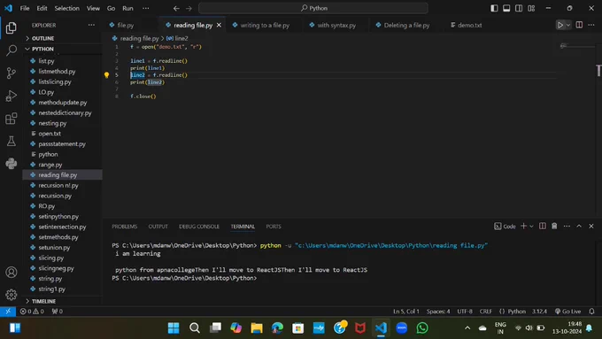
Task: Open Source Control view
Action: coord(12,73)
